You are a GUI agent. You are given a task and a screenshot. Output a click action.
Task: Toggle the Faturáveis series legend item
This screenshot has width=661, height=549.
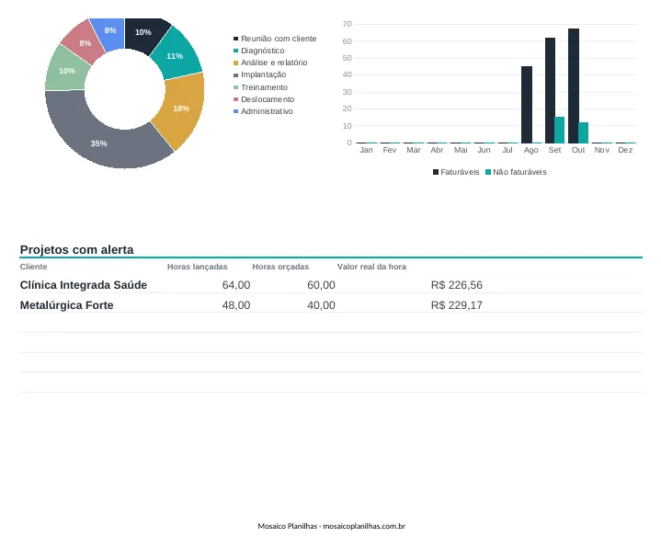456,172
